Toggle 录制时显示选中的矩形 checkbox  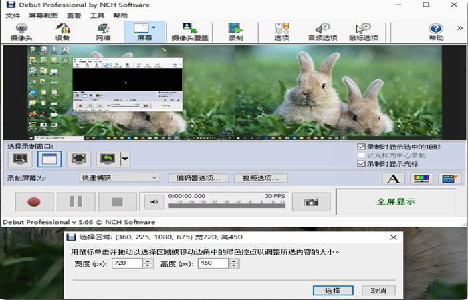[361, 147]
